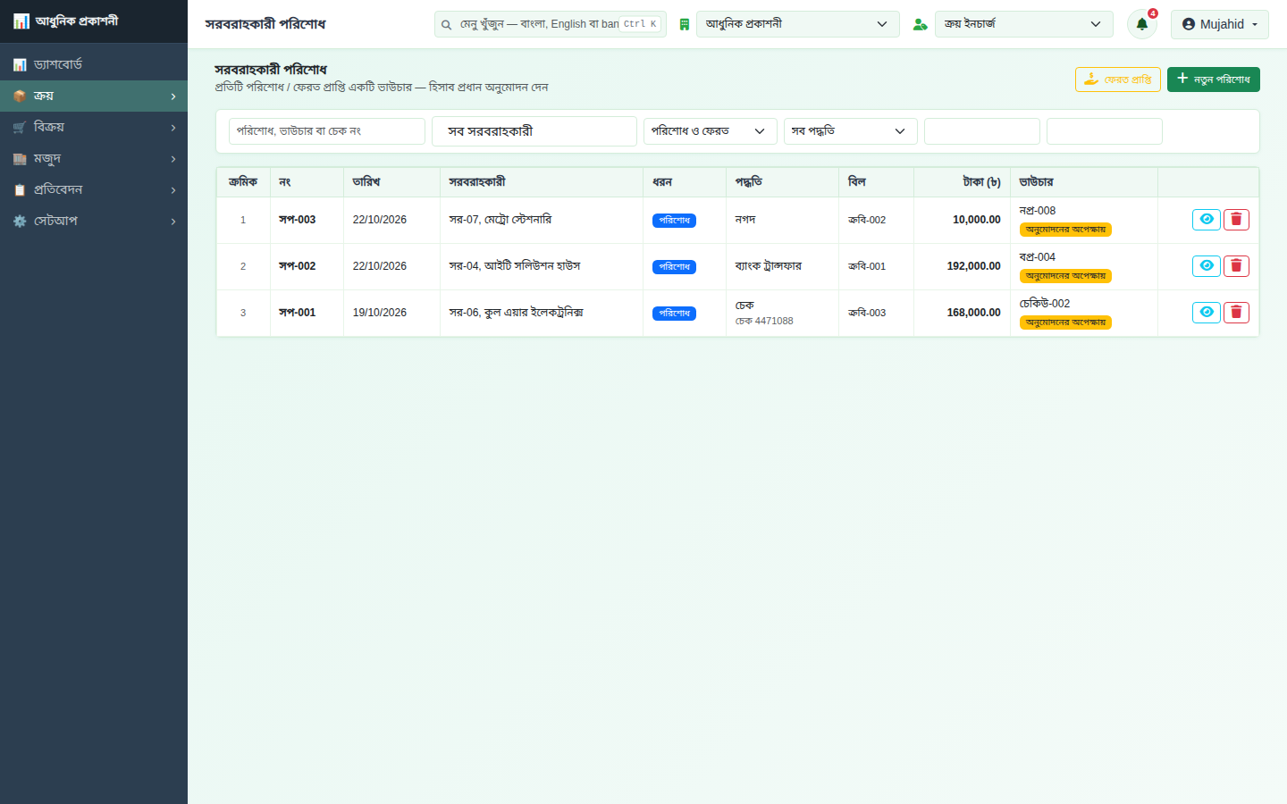The height and width of the screenshot is (804, 1287).
Task: Click the payment, voucher or cheque search field
Action: click(327, 131)
